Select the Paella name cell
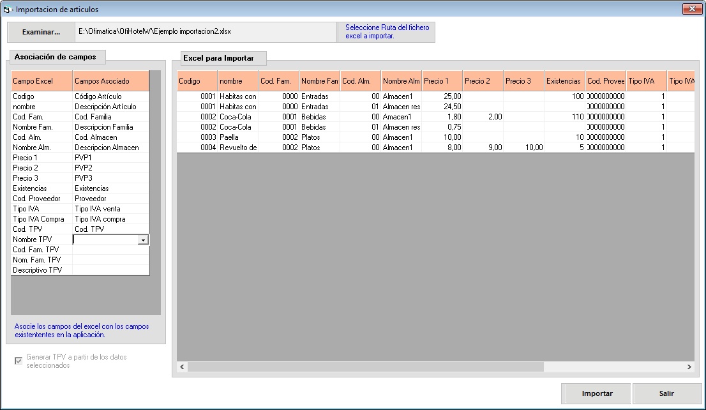 click(238, 137)
